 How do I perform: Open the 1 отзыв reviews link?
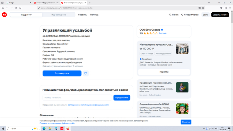(x=163, y=33)
